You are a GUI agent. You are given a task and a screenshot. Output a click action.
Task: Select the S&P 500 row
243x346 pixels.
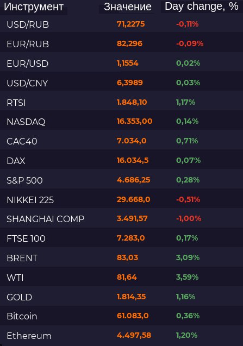122,180
